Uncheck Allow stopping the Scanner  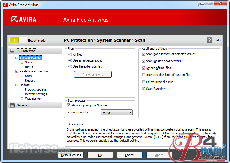tap(68, 105)
